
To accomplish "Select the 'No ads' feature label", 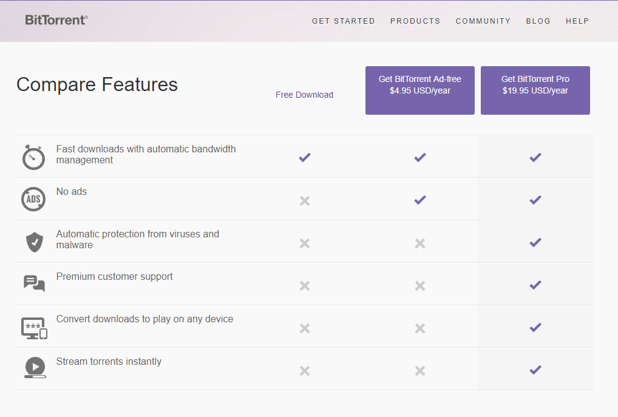I will [72, 192].
